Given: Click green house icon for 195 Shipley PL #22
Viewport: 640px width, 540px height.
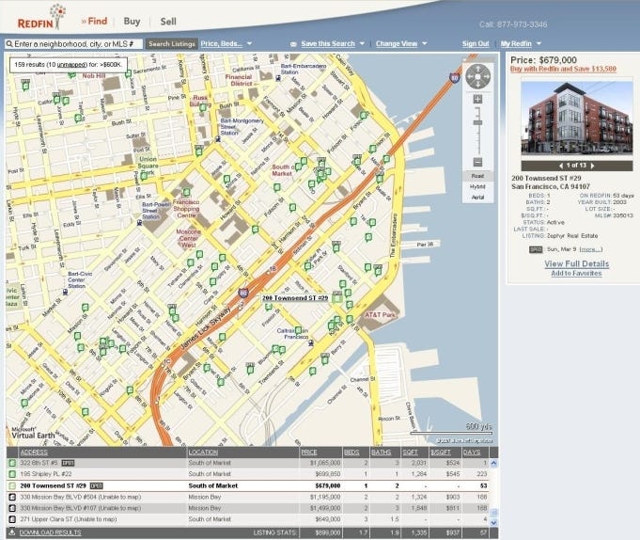Looking at the screenshot, I should point(12,474).
